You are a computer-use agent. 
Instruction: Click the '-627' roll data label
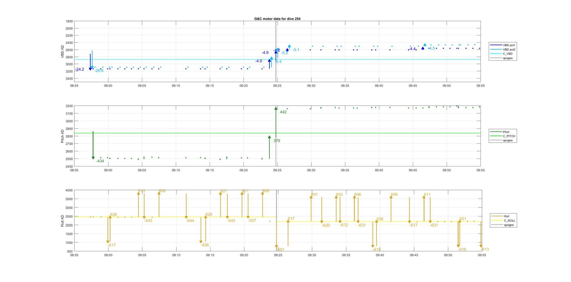tap(252, 221)
